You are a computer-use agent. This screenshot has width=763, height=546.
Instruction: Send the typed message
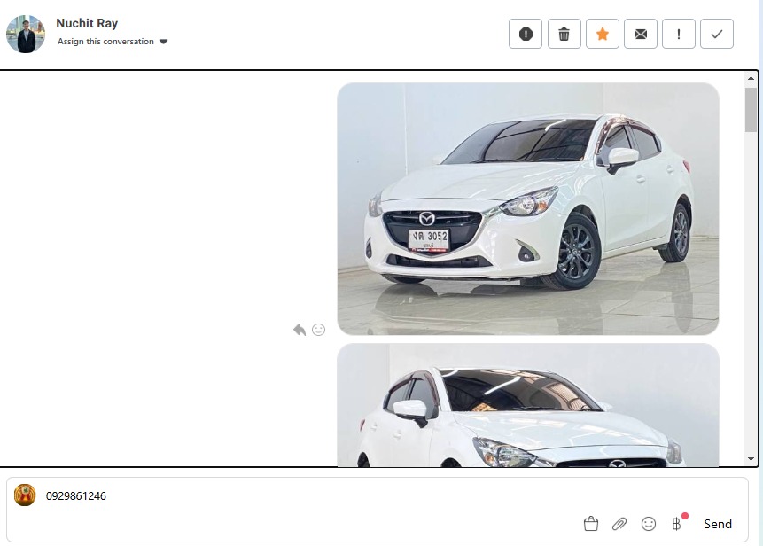(x=718, y=524)
